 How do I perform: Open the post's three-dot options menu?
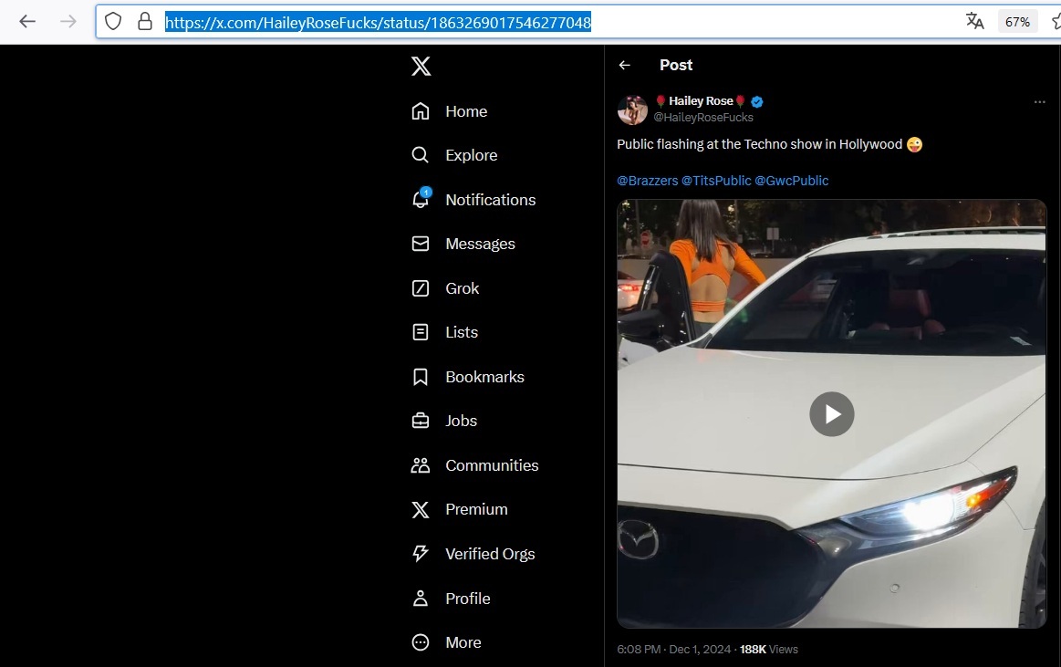1039,102
